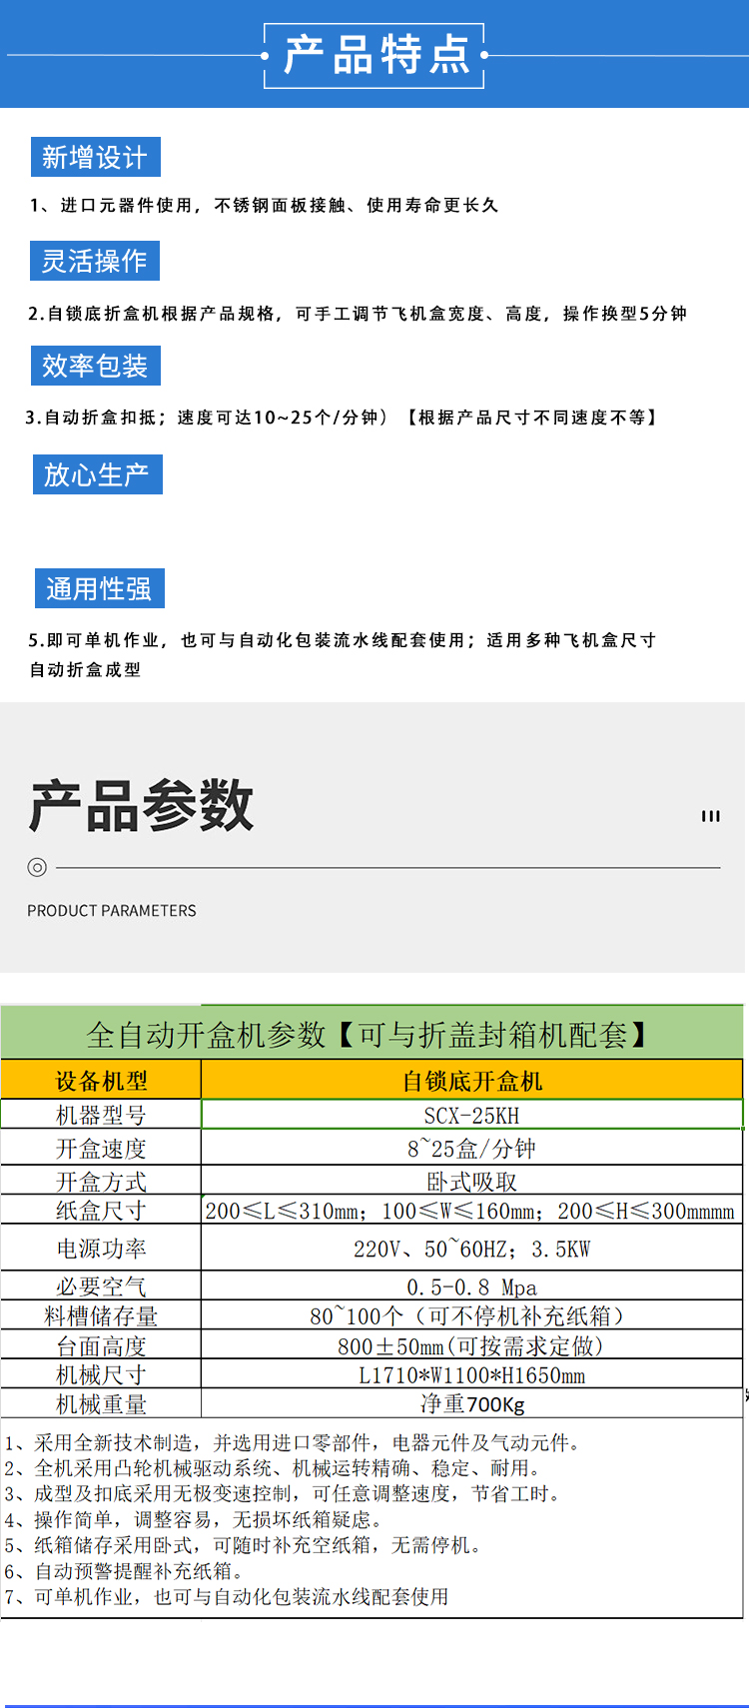Click note 6 about 自动预警提醒补充纸箱
749x1708 pixels.
point(124,1570)
